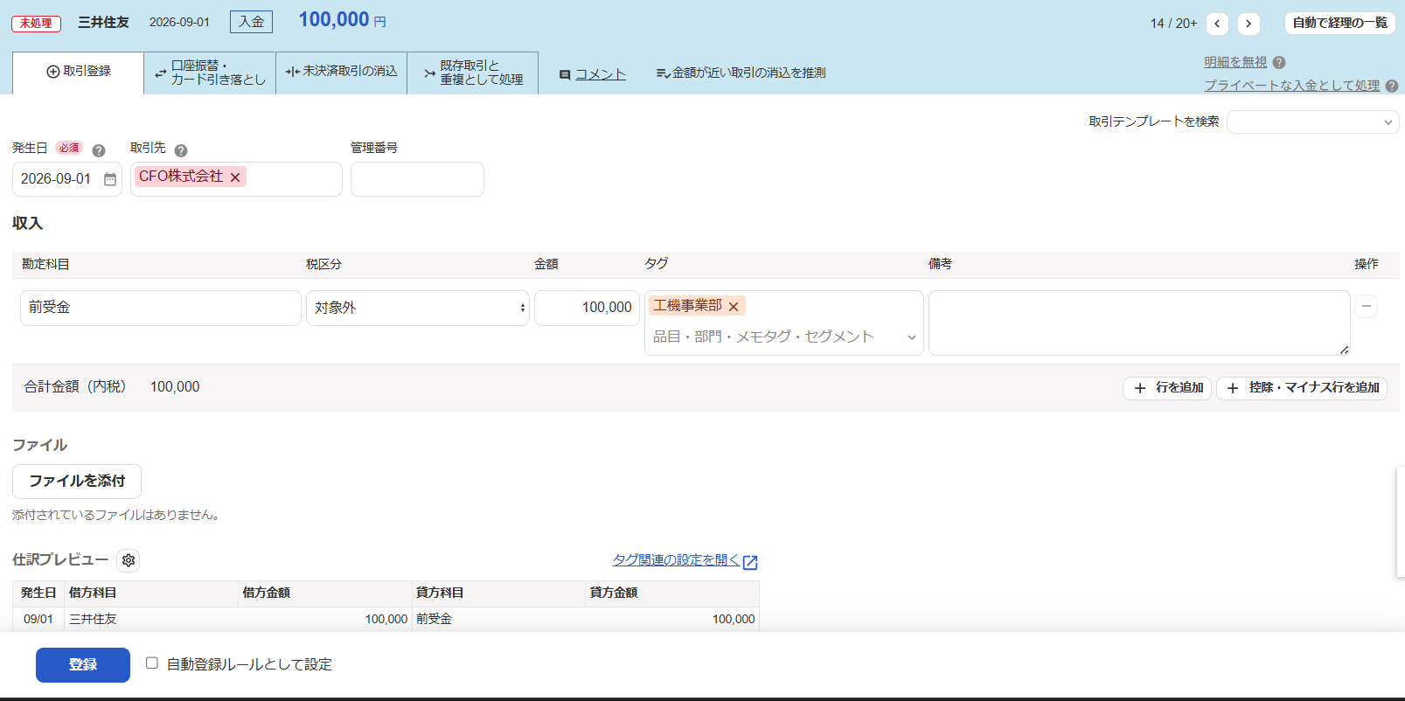Open the 税区分 対象外 dropdown
The width and height of the screenshot is (1405, 701).
[x=418, y=308]
